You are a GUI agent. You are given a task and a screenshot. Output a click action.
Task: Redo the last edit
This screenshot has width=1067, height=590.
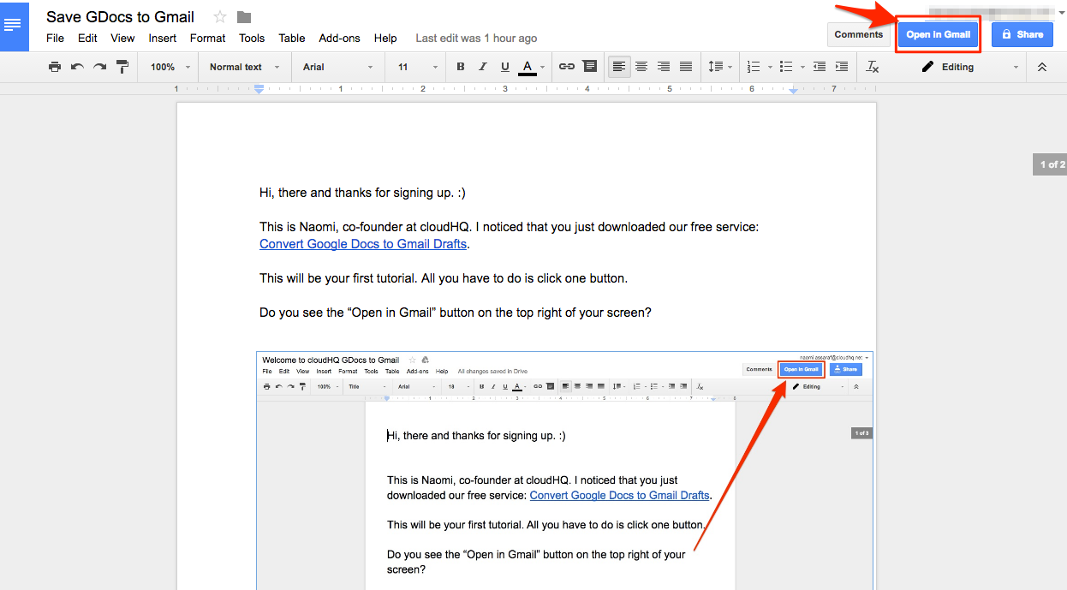(98, 66)
